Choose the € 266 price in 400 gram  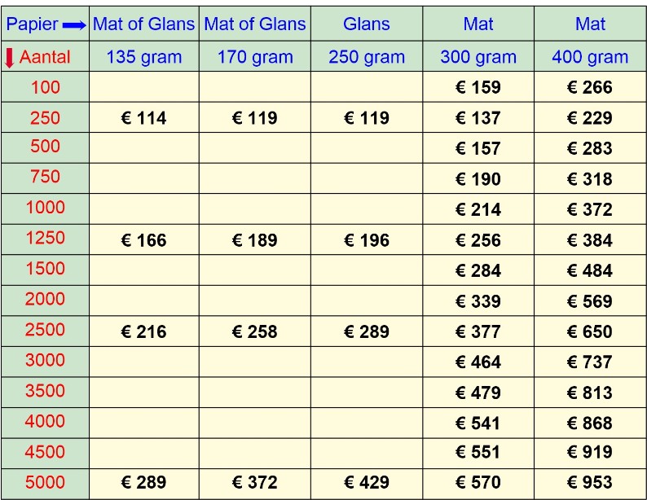tap(590, 87)
